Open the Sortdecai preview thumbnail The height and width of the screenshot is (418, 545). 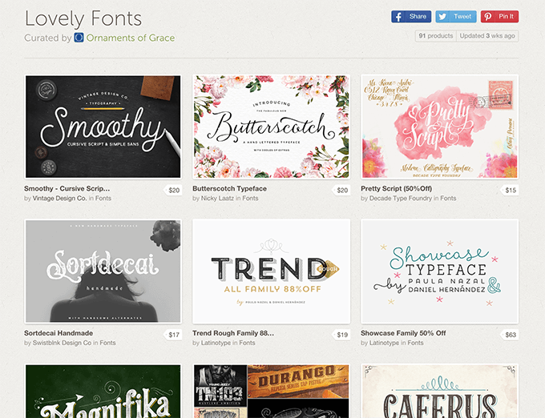coord(103,271)
